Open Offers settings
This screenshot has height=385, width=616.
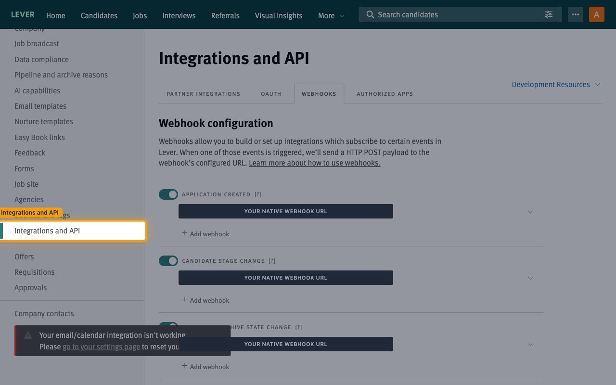(x=24, y=257)
